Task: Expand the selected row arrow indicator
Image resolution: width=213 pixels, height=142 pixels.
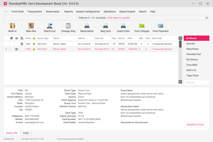Action: [6, 49]
